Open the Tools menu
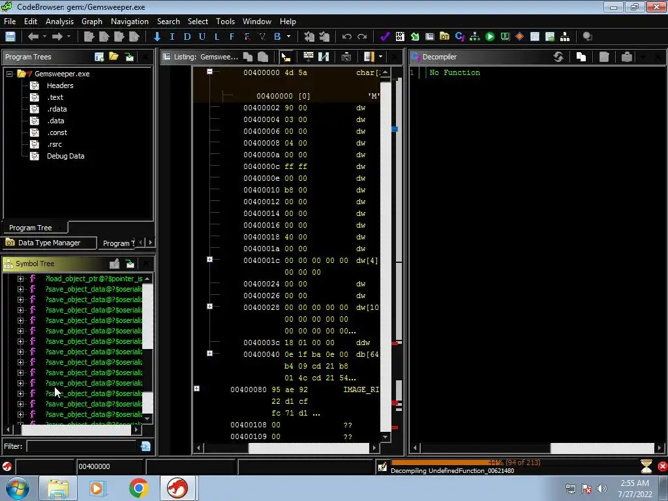668x501 pixels. [225, 22]
